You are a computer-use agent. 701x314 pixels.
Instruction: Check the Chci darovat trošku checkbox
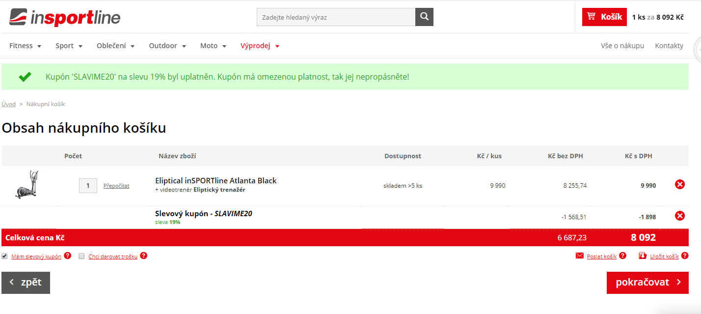(x=82, y=256)
